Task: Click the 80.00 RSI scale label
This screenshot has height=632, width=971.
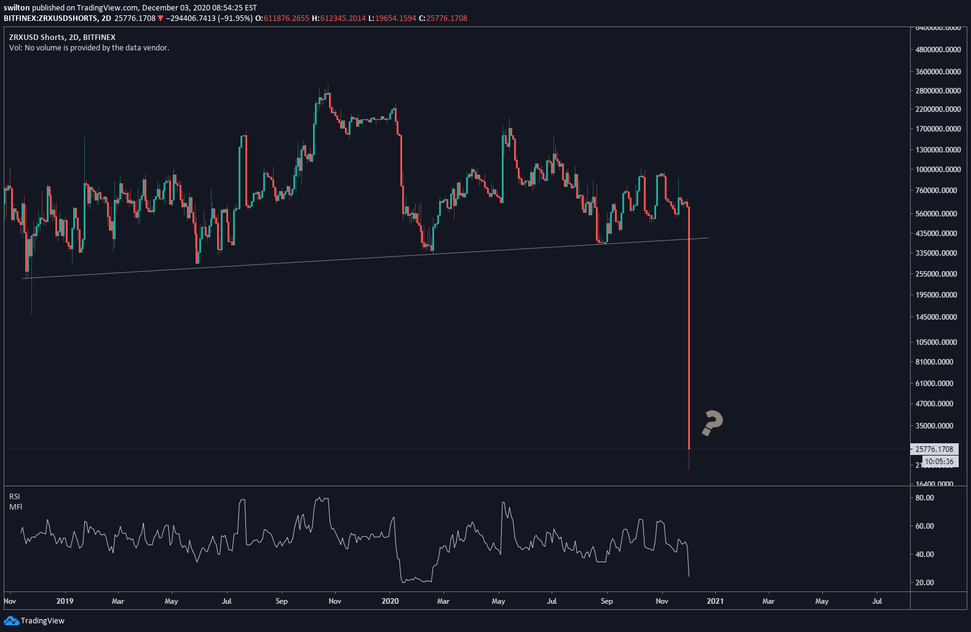Action: [x=925, y=497]
